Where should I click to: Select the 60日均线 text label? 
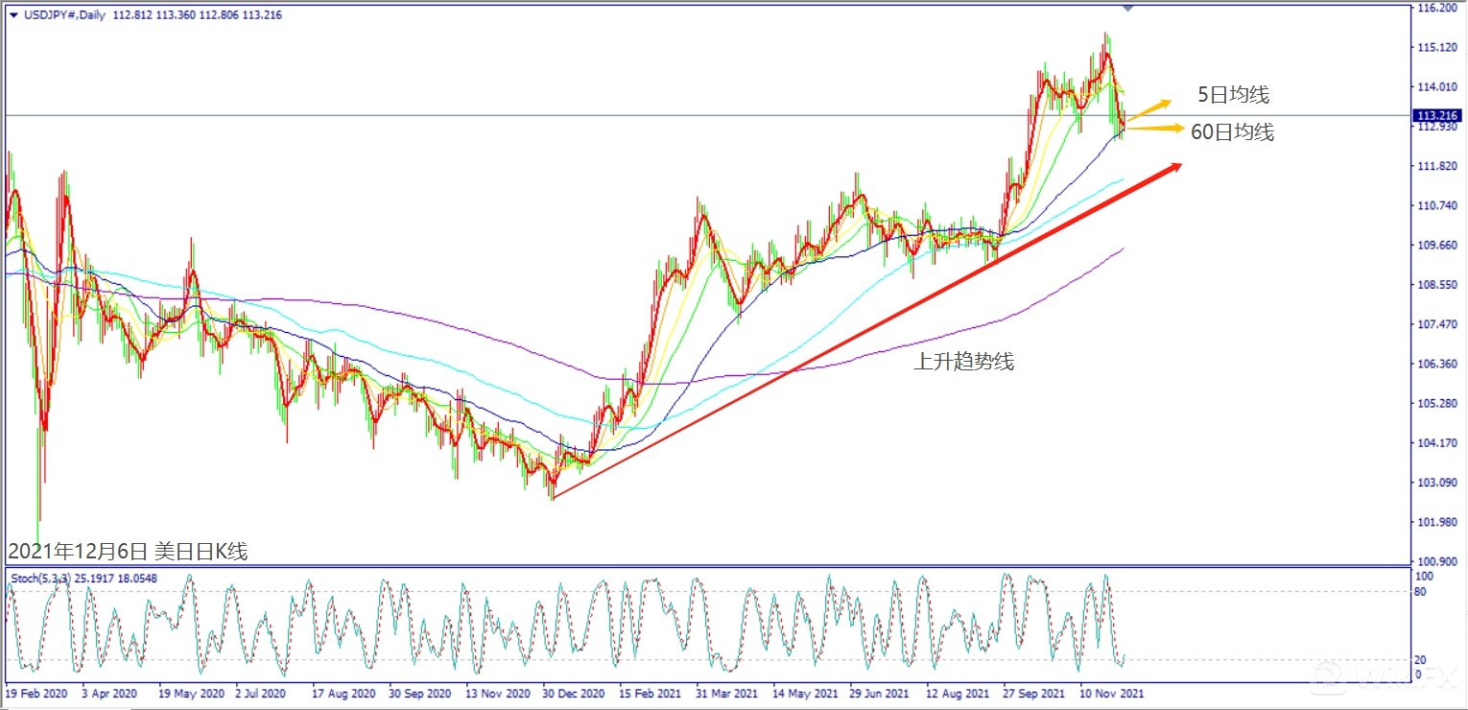[x=1232, y=133]
